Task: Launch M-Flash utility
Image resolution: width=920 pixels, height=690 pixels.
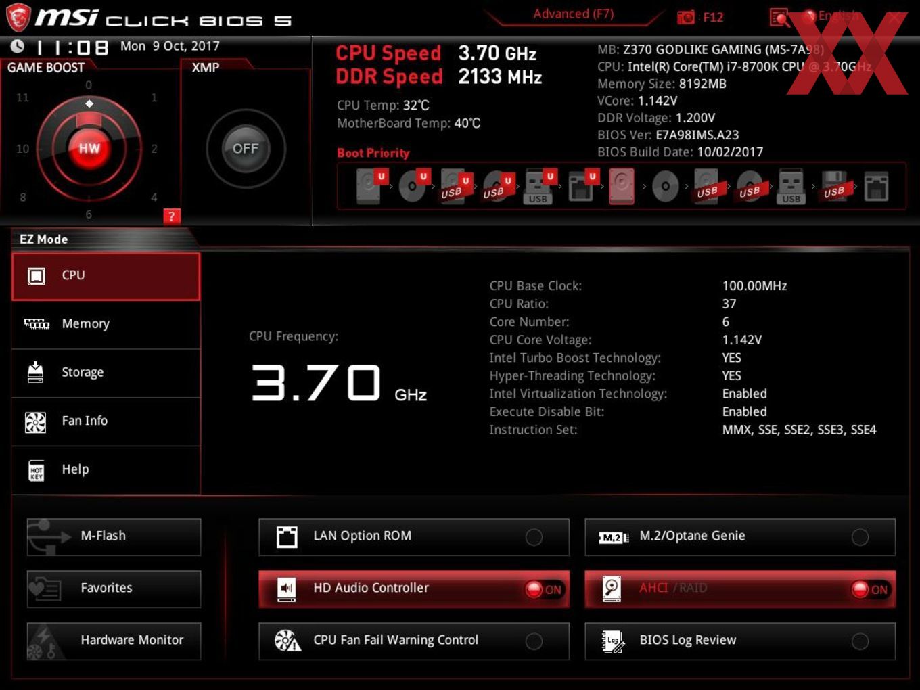Action: (114, 537)
